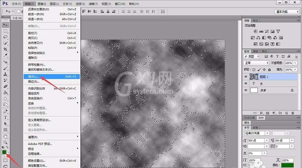Add a Levels adjustment (histogram icon)
Image resolution: width=302 pixels, height=168 pixels.
pos(261,31)
